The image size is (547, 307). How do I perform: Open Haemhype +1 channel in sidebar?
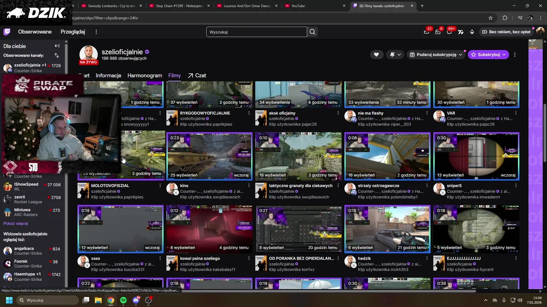tap(32, 277)
